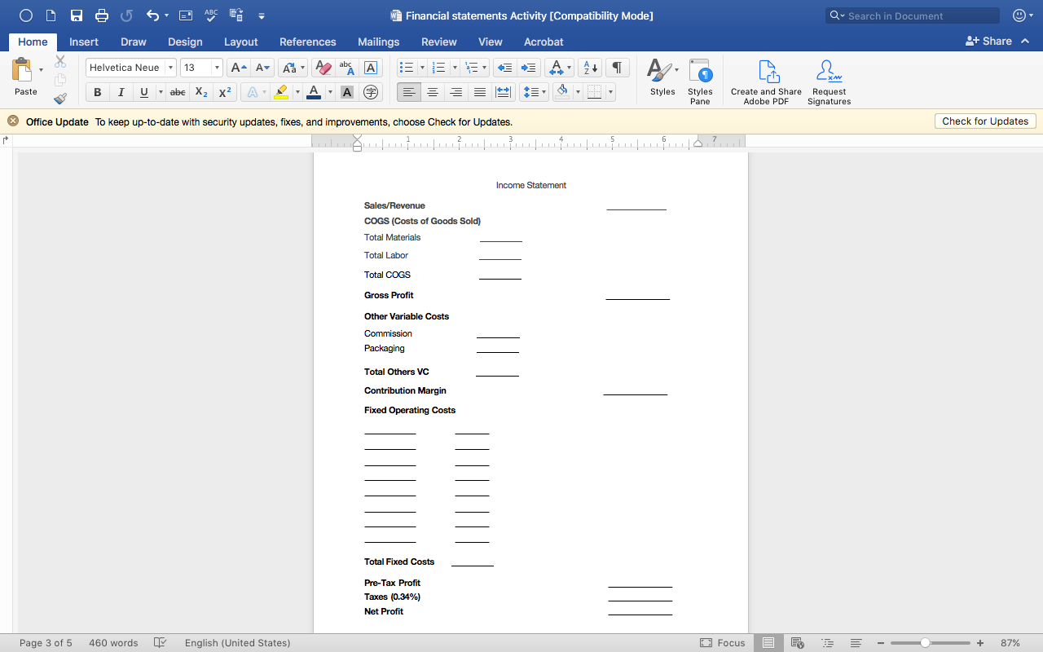
Task: Apply the font color swatch
Action: (314, 92)
